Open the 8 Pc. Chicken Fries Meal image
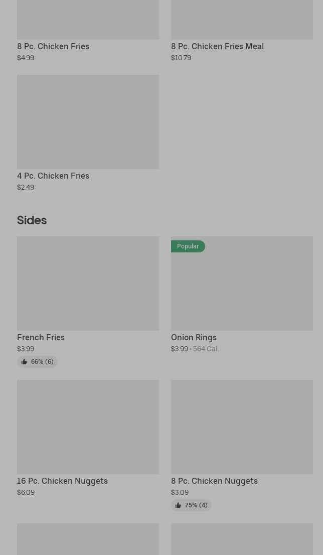This screenshot has width=323, height=555. click(x=242, y=19)
